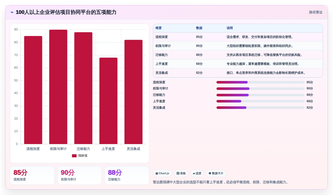Viewport: 333px width, 195px height.
Task: Click the 指标值 legend color swatch
Action: tap(74, 156)
